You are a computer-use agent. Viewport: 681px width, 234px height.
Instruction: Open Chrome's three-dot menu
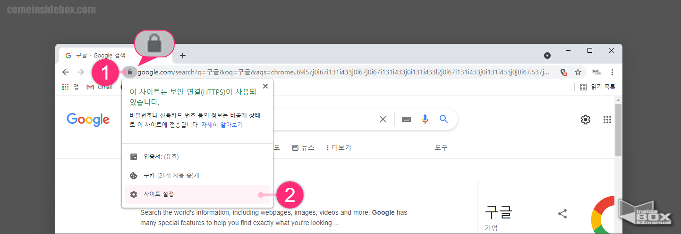(612, 72)
